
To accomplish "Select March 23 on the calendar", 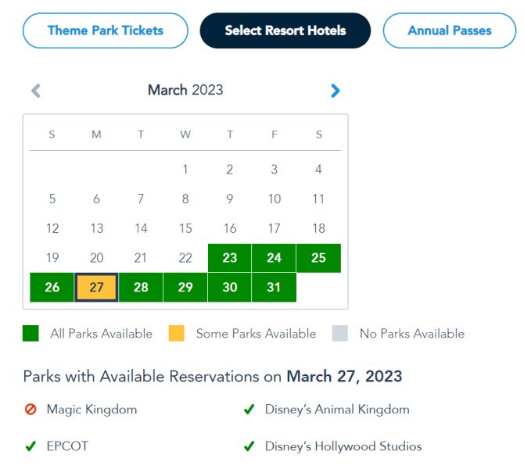I will (x=230, y=258).
